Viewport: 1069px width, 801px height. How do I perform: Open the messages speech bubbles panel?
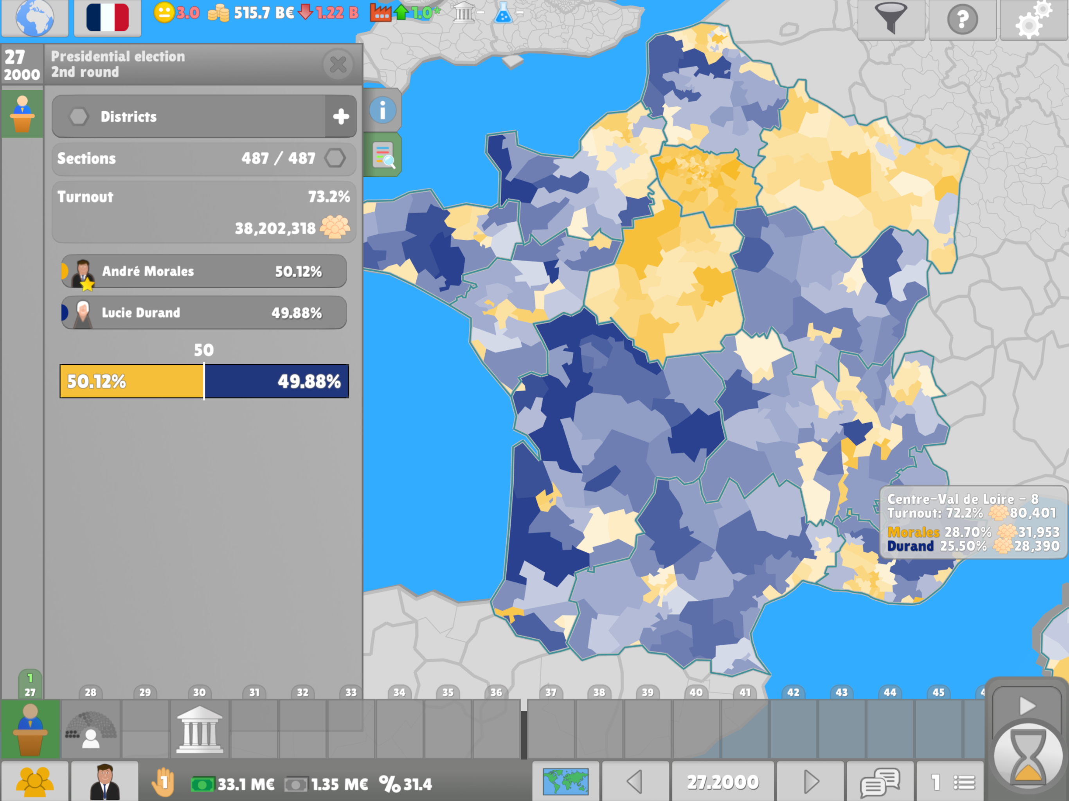pyautogui.click(x=880, y=782)
